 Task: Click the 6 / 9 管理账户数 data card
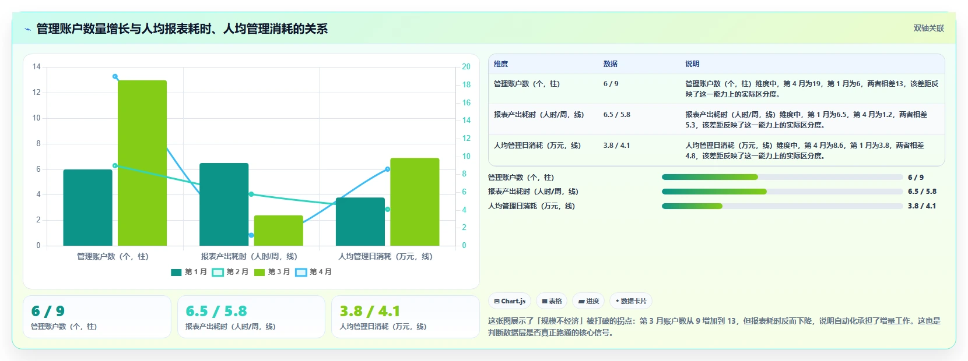point(97,317)
